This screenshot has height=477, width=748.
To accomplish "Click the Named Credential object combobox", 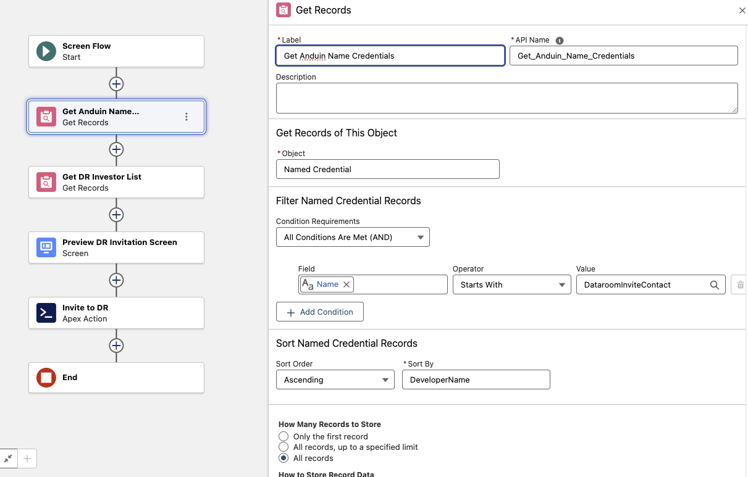I will click(387, 169).
